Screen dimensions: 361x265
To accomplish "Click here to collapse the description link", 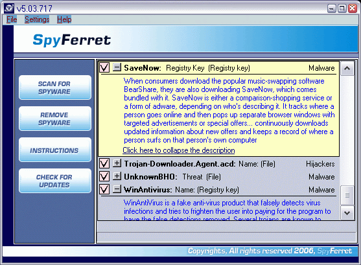I will tap(179, 150).
